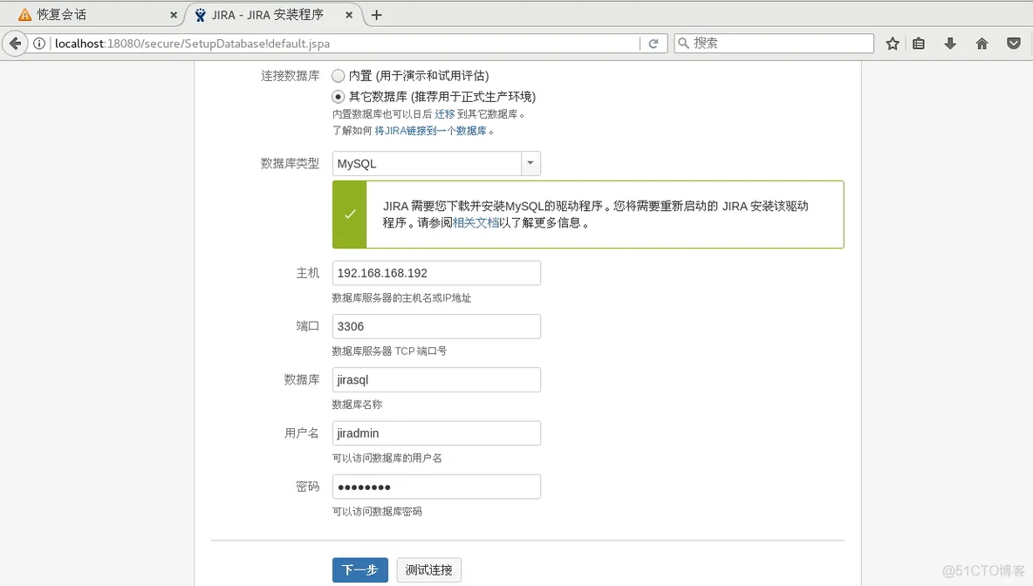The width and height of the screenshot is (1033, 586).
Task: Click the 连接数据库 label
Action: click(x=290, y=76)
